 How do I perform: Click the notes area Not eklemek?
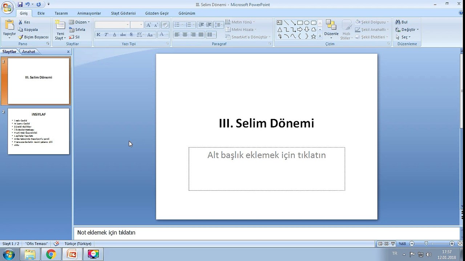pyautogui.click(x=267, y=233)
